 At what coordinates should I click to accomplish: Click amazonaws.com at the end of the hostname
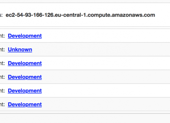pos(133,15)
